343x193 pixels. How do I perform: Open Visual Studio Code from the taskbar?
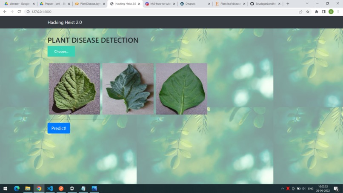[50, 188]
